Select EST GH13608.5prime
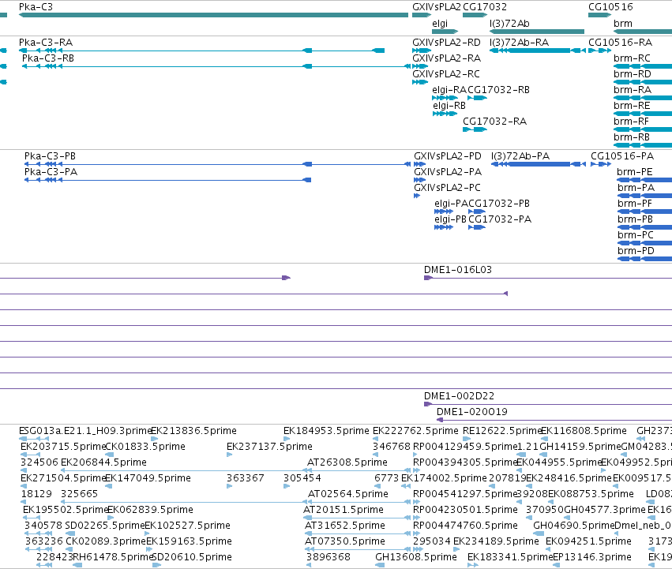The image size is (672, 569). tap(380, 566)
